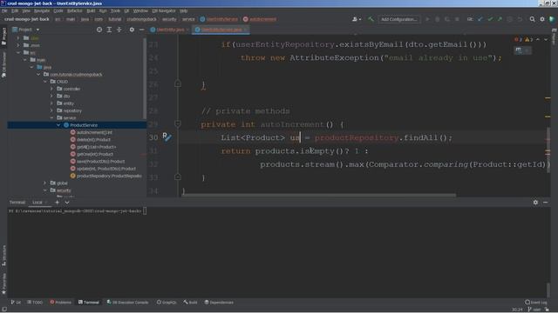Viewport: 558px width, 313px height.
Task: Open the Navigate menu
Action: coord(42,11)
